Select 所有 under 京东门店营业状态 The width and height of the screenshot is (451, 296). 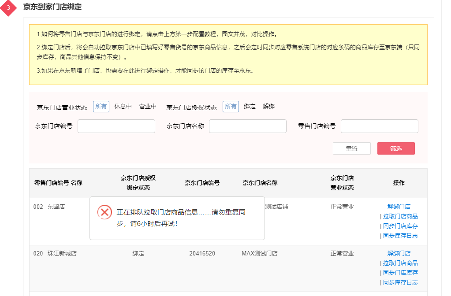pos(101,107)
